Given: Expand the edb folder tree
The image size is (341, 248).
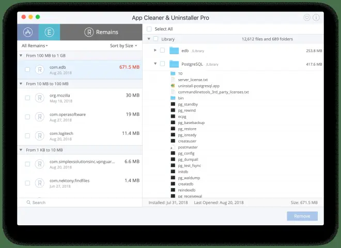Looking at the screenshot, I should click(x=155, y=51).
